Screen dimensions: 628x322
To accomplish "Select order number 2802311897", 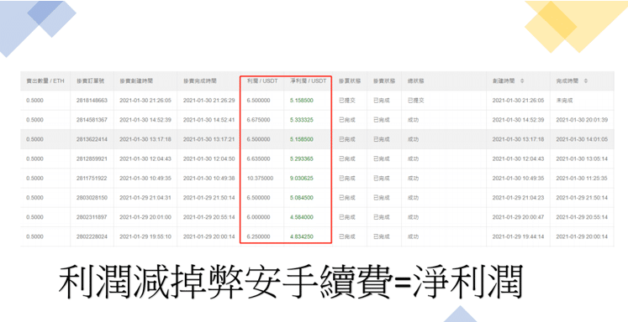I will [92, 217].
